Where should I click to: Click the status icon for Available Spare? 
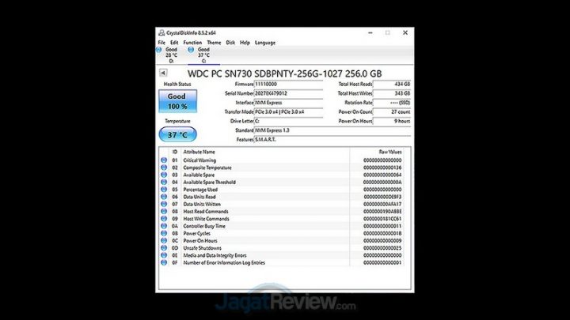[x=164, y=175]
